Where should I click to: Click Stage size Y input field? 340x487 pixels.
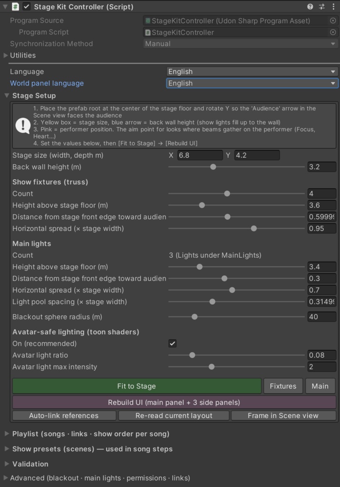tap(257, 156)
